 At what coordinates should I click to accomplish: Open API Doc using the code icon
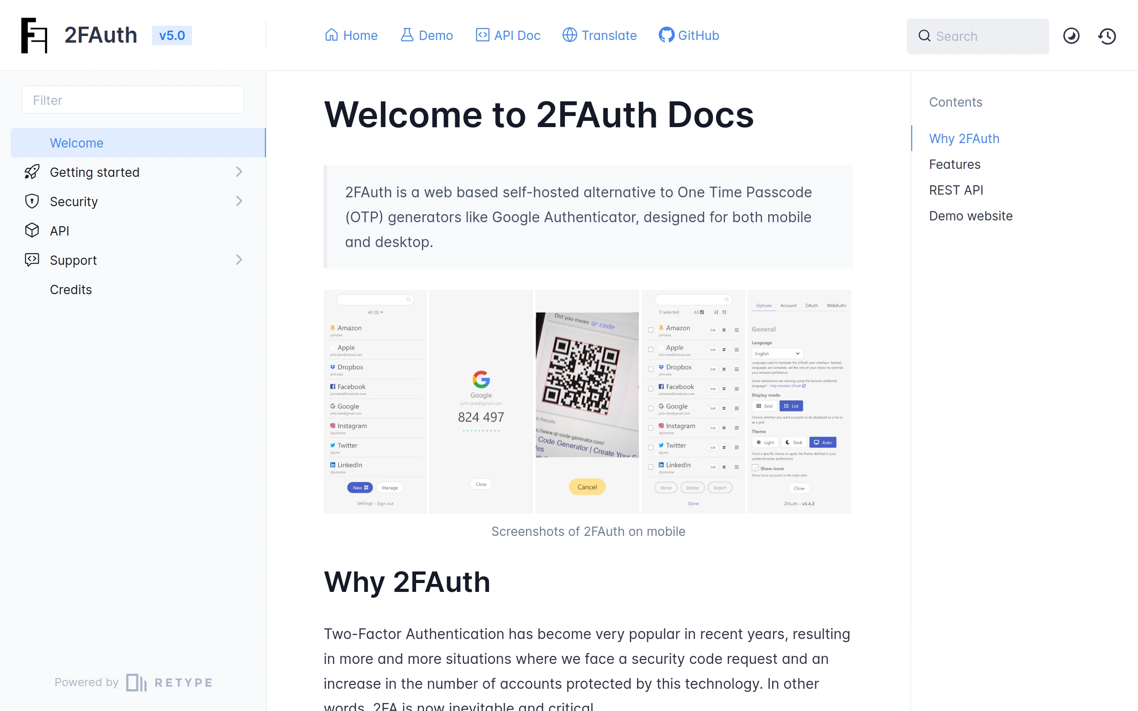tap(481, 35)
